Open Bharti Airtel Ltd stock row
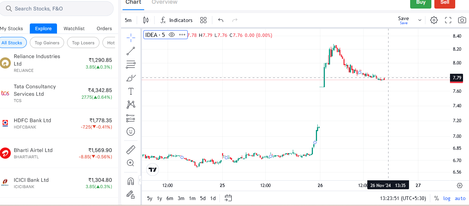The image size is (469, 206). [59, 153]
